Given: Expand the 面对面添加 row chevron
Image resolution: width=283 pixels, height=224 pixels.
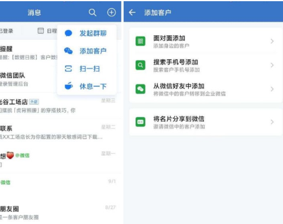Looking at the screenshot, I should [x=272, y=41].
